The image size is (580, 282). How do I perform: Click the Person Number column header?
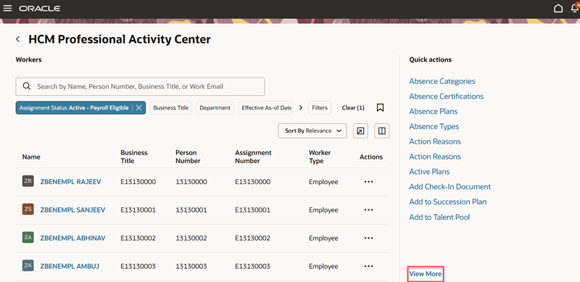(x=188, y=157)
